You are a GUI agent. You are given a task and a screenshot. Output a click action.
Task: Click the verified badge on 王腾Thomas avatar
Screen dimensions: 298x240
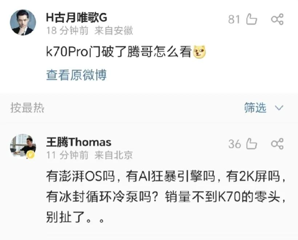click(x=31, y=155)
